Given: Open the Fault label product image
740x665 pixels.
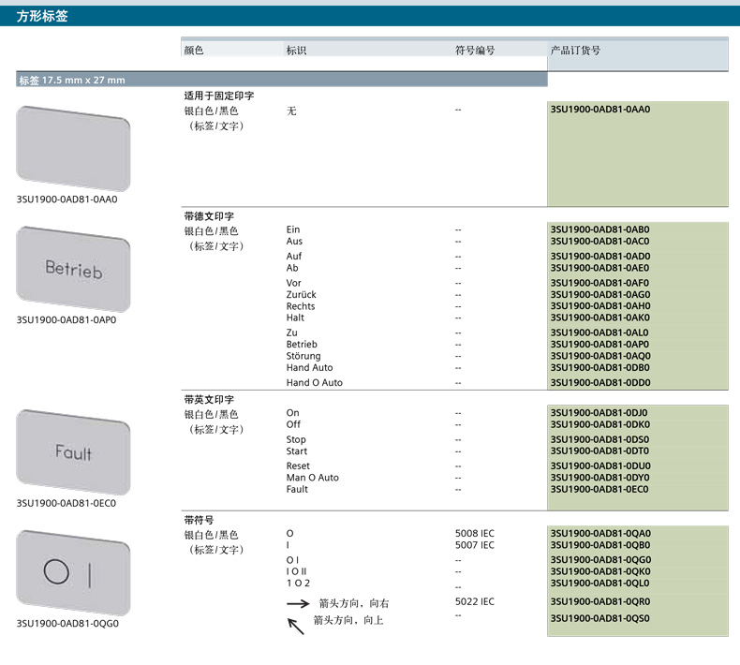Looking at the screenshot, I should pos(73,452).
